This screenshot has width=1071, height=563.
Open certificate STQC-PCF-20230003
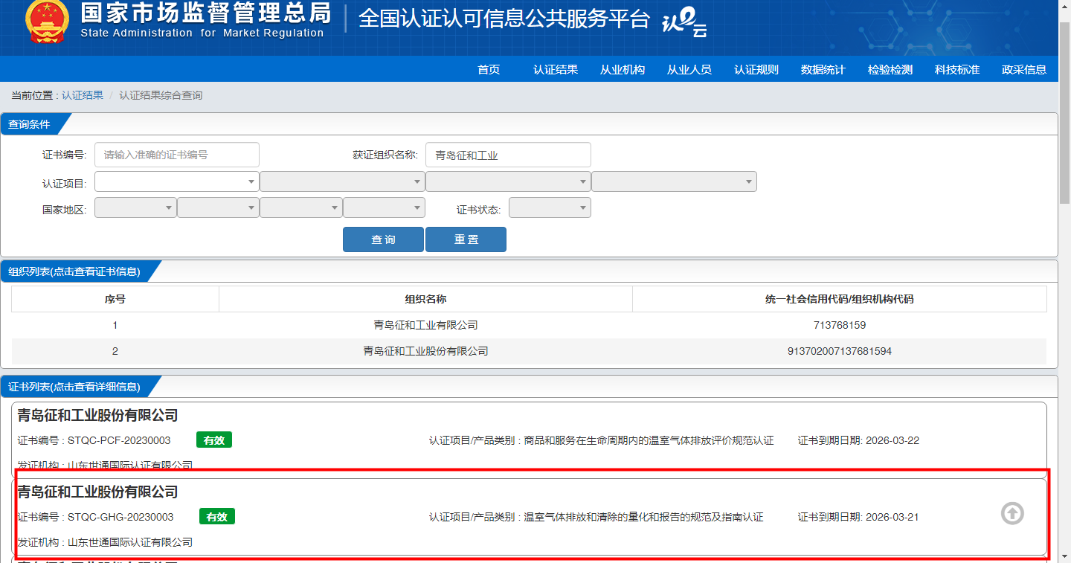pos(529,440)
